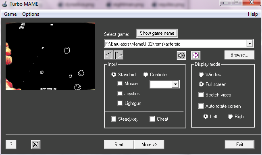Select the Window display mode
The image size is (262, 155).
[201, 75]
